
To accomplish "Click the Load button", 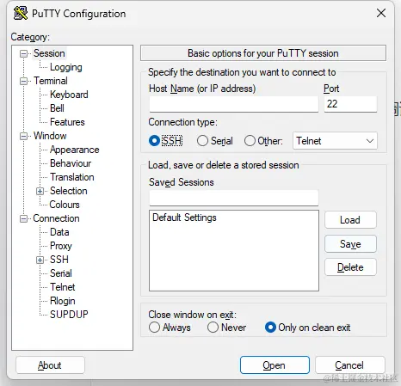I will 350,220.
